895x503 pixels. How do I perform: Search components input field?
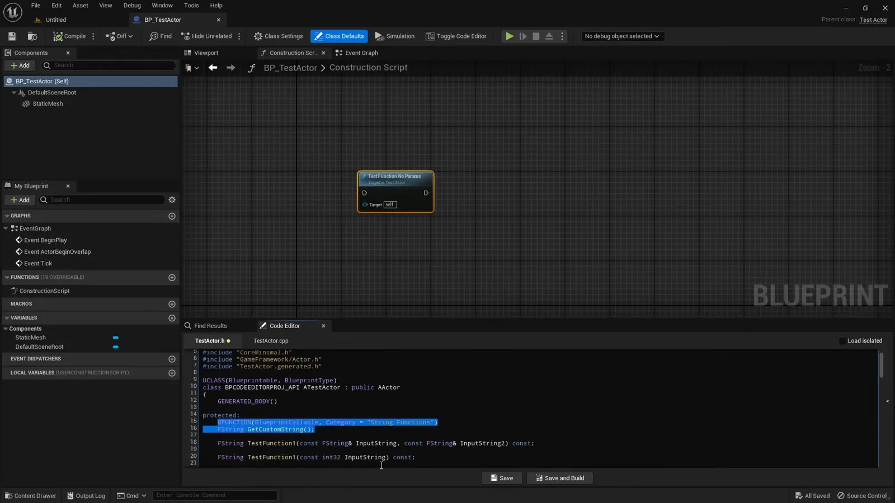click(109, 65)
